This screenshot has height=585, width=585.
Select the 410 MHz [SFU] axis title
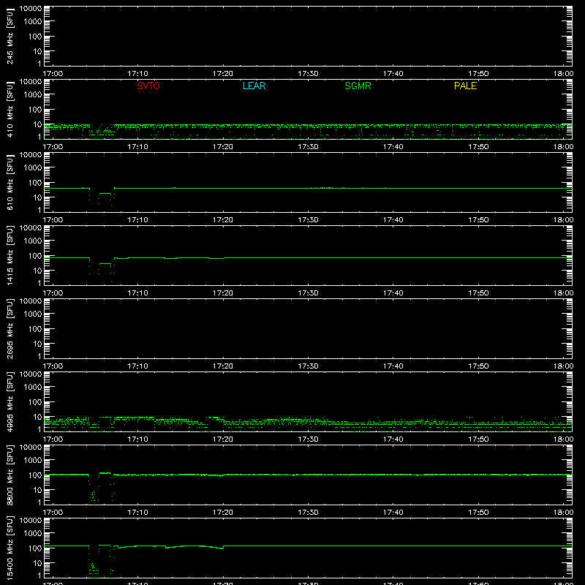[x=10, y=109]
